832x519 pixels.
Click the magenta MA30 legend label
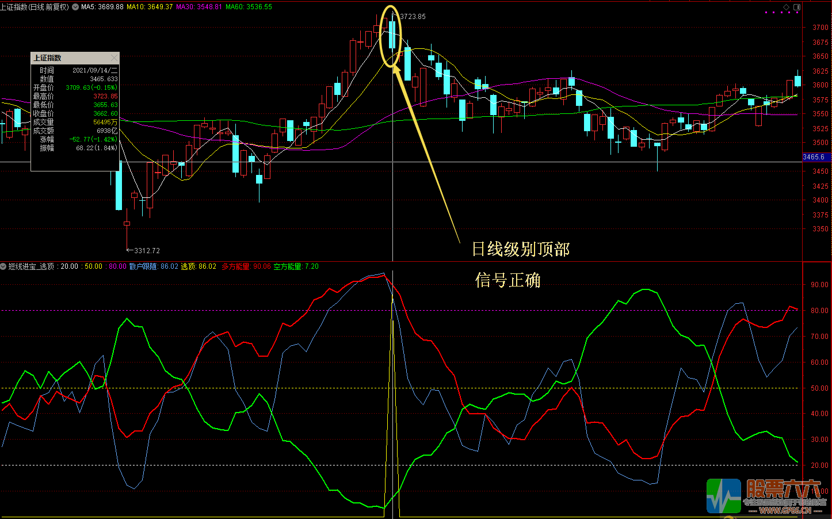coord(199,7)
